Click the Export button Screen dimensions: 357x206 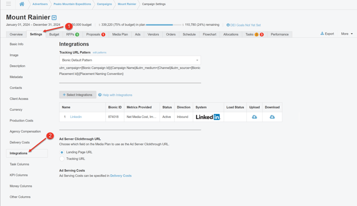tap(327, 34)
